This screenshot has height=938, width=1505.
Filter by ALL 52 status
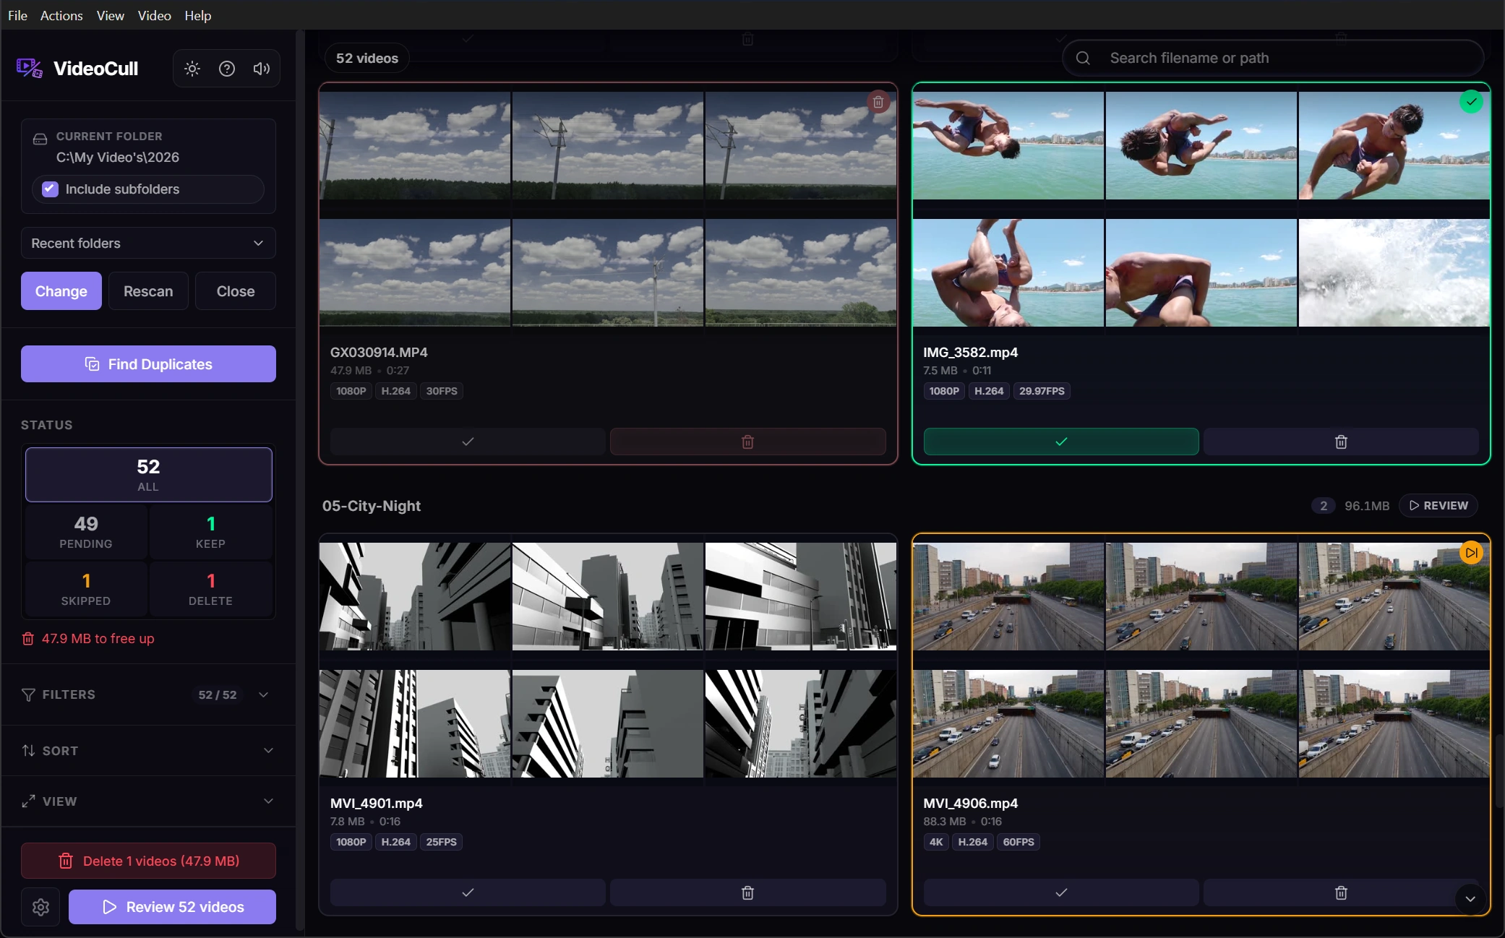148,475
